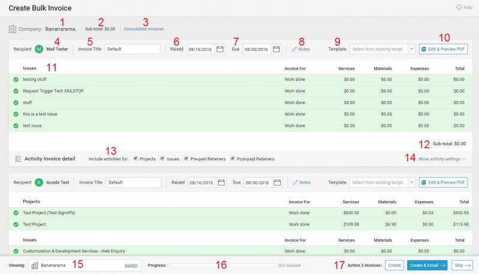Click the Help icon at top right
The width and height of the screenshot is (479, 274).
(459, 8)
